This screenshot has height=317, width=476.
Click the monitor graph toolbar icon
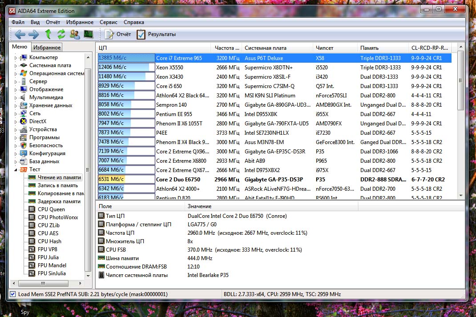tap(89, 34)
